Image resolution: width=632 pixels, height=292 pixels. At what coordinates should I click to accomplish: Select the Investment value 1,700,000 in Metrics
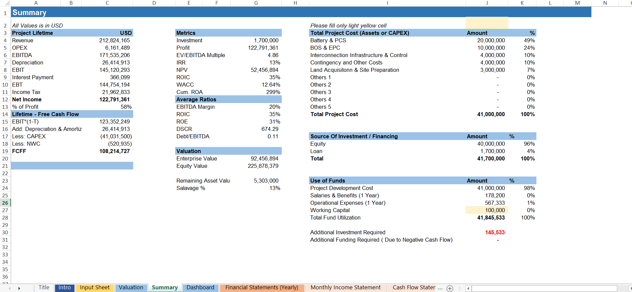click(266, 40)
